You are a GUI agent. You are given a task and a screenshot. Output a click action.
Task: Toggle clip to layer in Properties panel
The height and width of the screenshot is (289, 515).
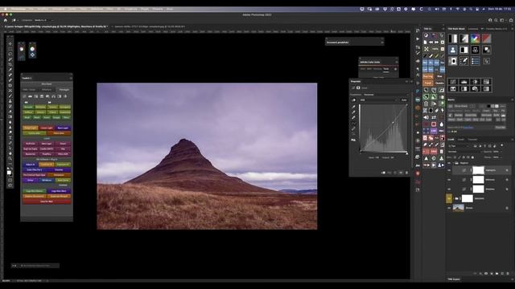point(383,173)
